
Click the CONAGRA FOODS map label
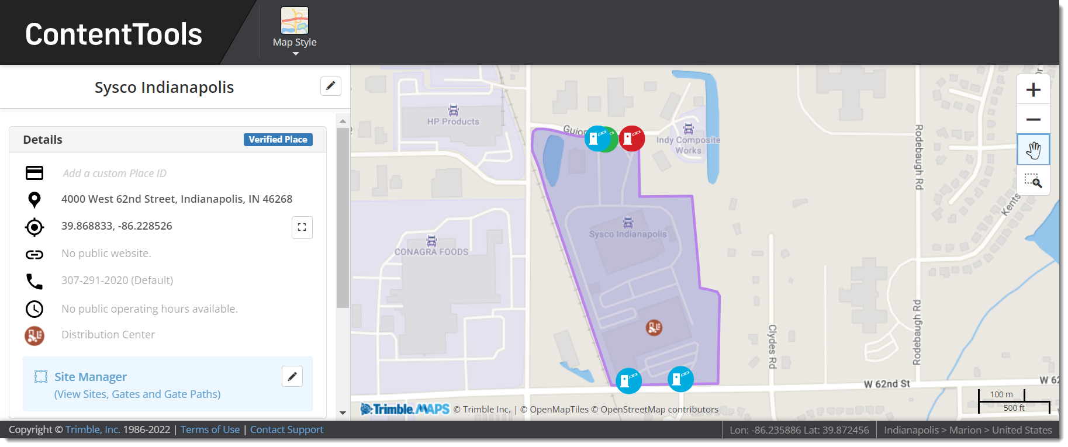point(431,252)
